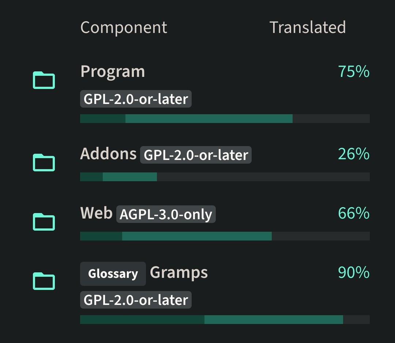Open the Gramps glossary component
Viewport: 395px width, 343px height.
[179, 273]
